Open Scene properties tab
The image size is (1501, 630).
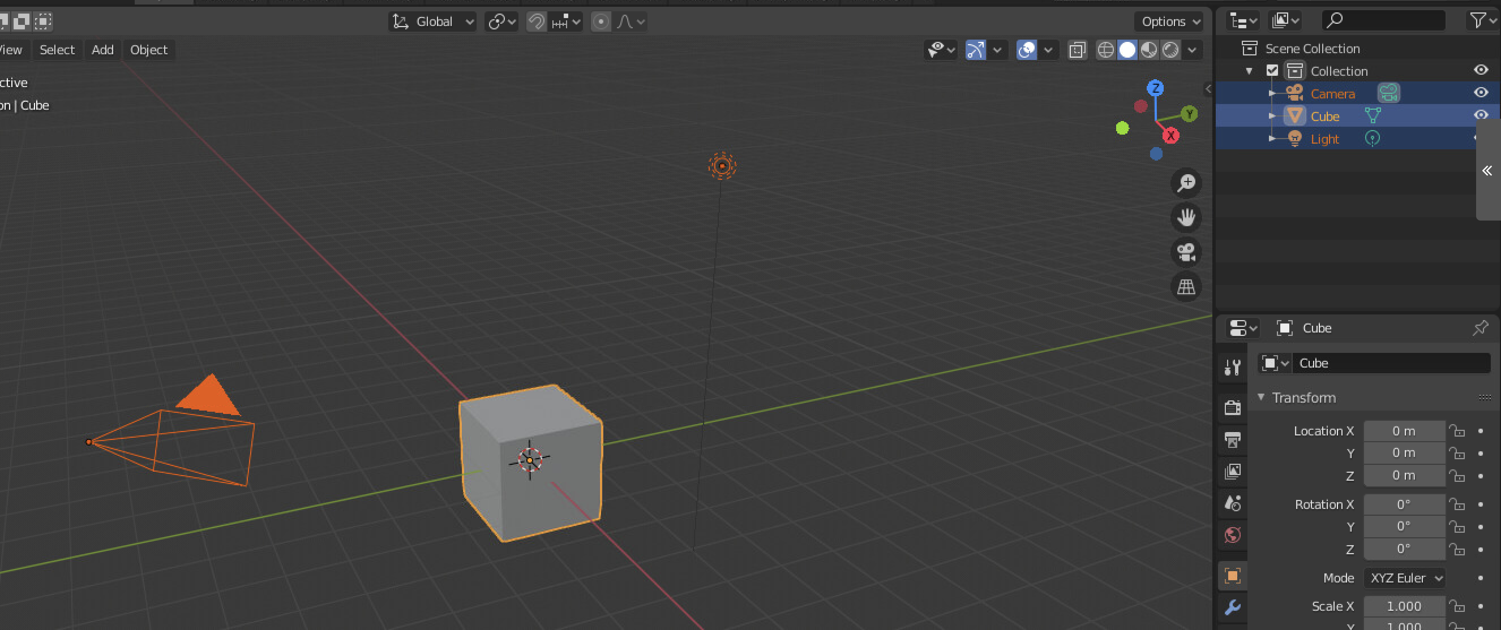click(1232, 503)
